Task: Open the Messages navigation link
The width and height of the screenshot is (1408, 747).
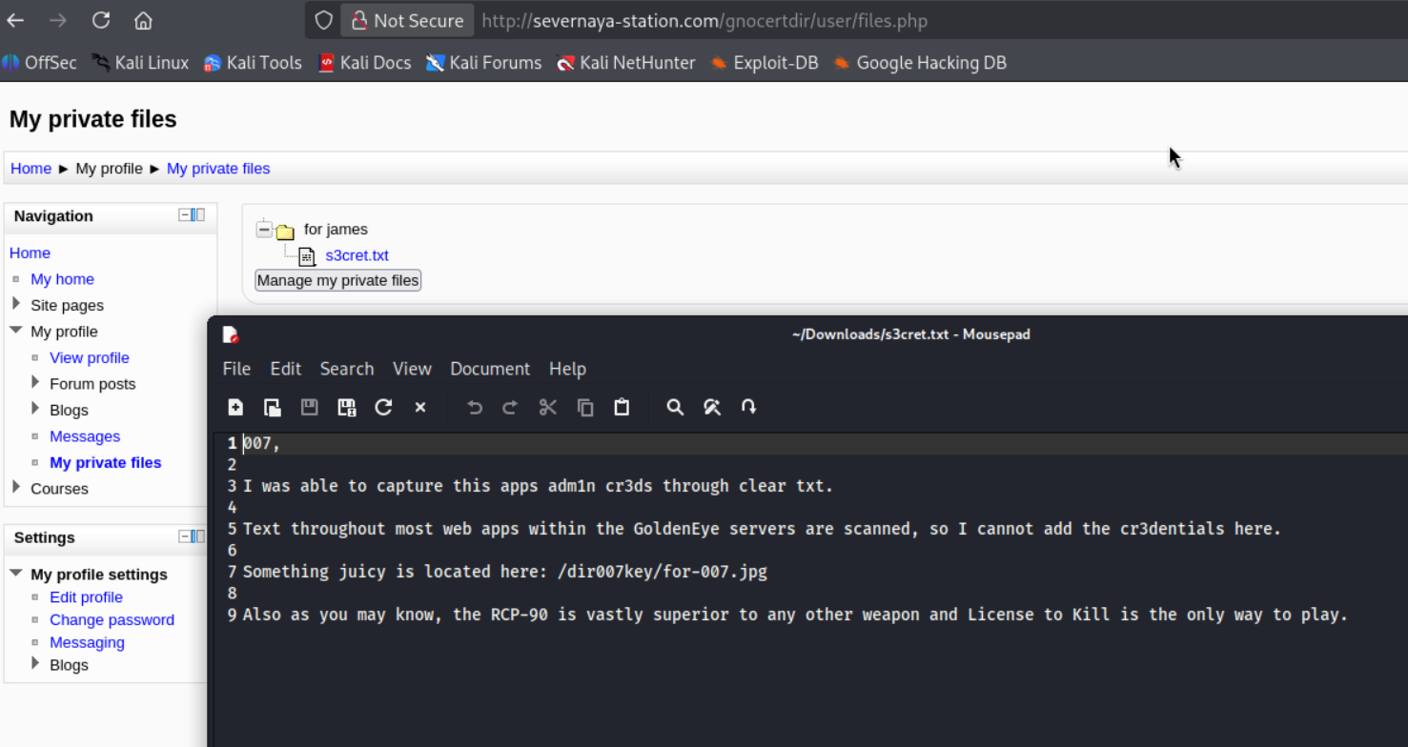Action: click(85, 436)
